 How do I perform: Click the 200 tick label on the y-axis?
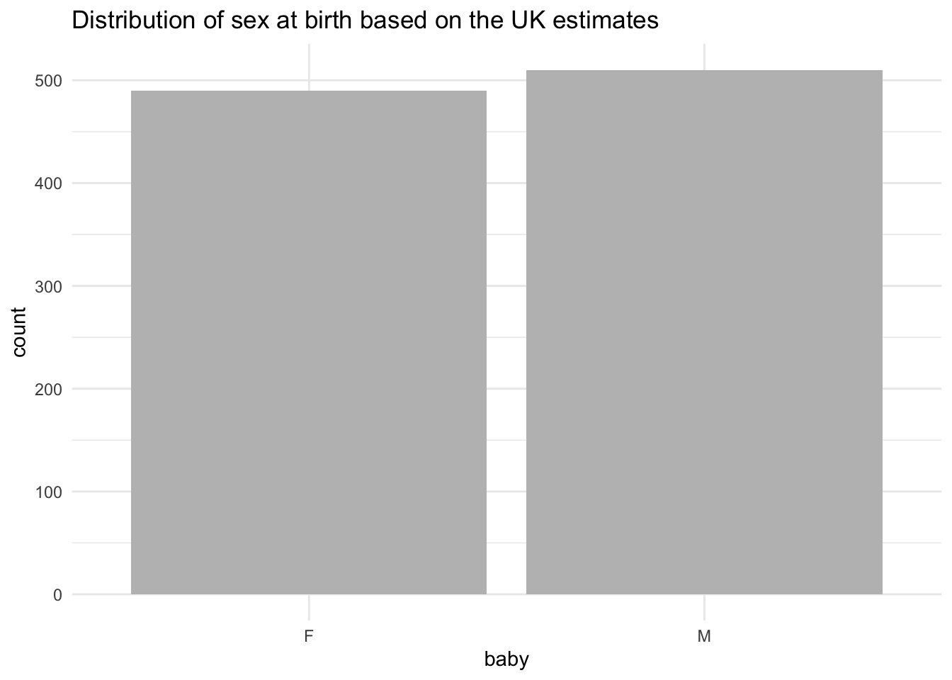(x=49, y=389)
